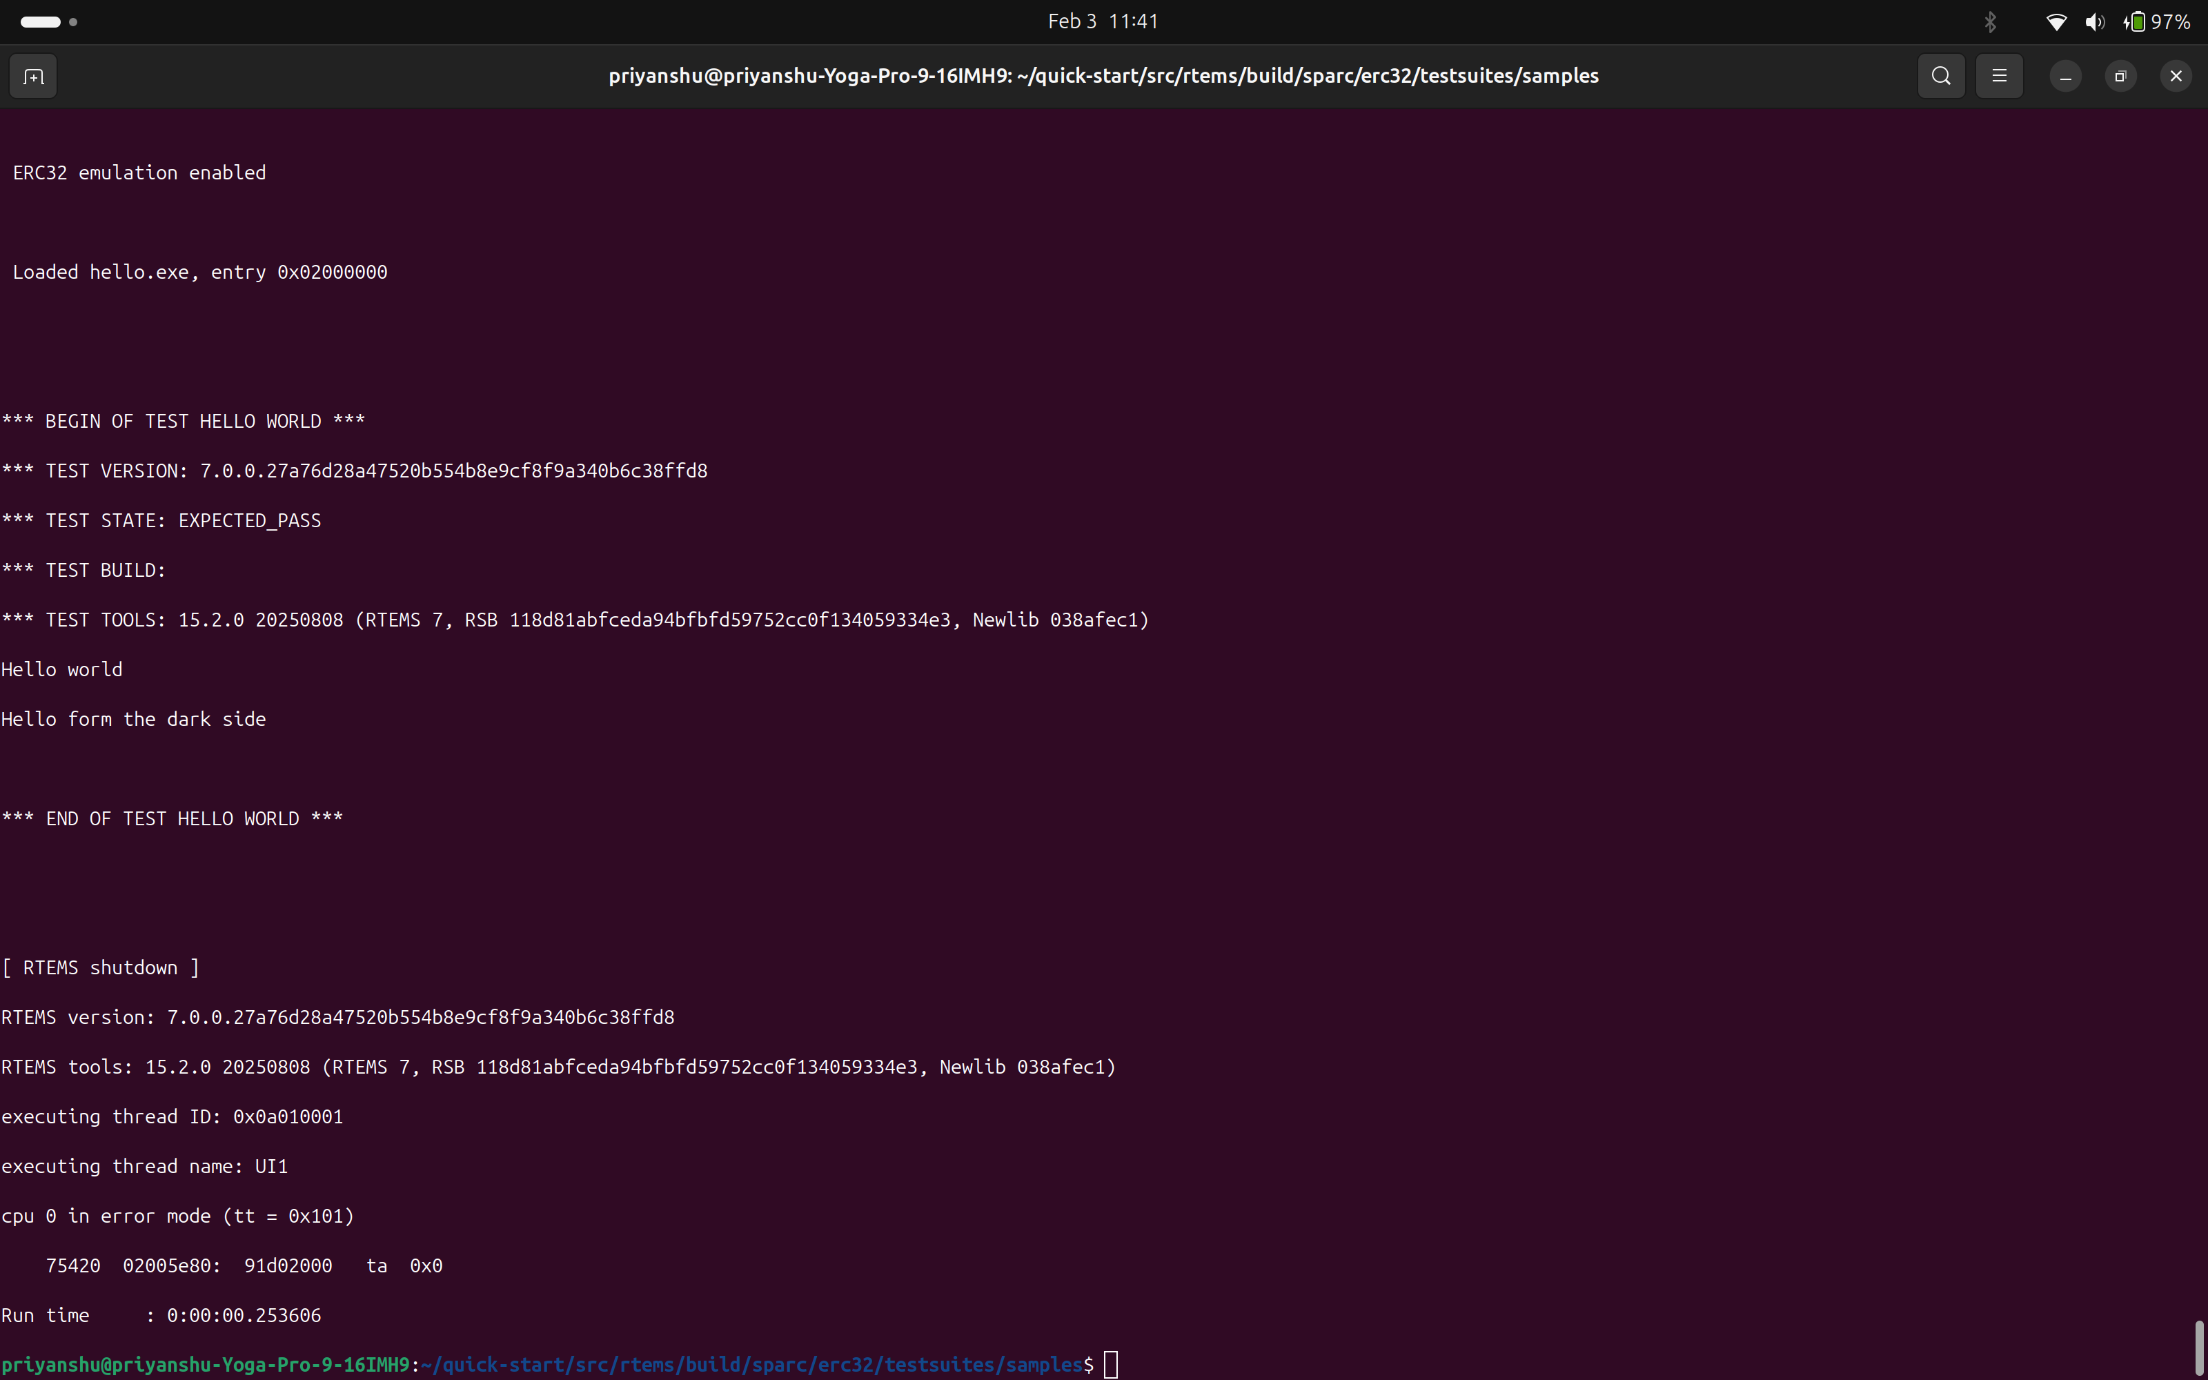Click the 'TEST STATE: EXPECTED_PASS' line
The width and height of the screenshot is (2208, 1380).
[161, 520]
